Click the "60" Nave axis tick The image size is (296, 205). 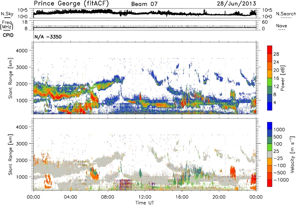point(265,22)
